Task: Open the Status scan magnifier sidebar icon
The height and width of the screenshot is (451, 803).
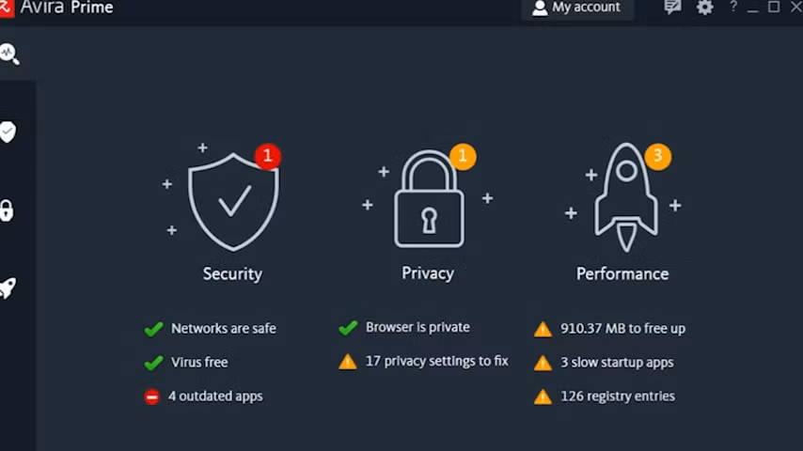Action: pyautogui.click(x=9, y=54)
